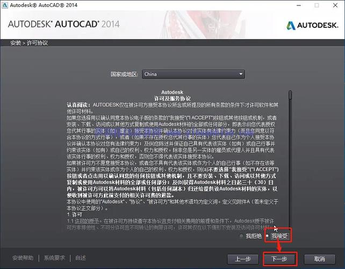Click the 上一步 button
The width and height of the screenshot is (345, 269).
243,259
